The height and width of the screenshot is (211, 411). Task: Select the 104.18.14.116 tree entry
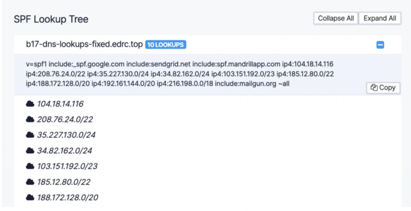point(60,104)
